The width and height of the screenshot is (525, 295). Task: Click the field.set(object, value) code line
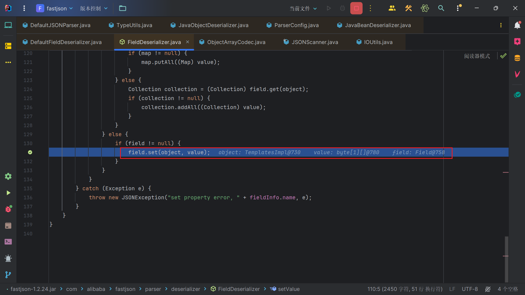(169, 152)
